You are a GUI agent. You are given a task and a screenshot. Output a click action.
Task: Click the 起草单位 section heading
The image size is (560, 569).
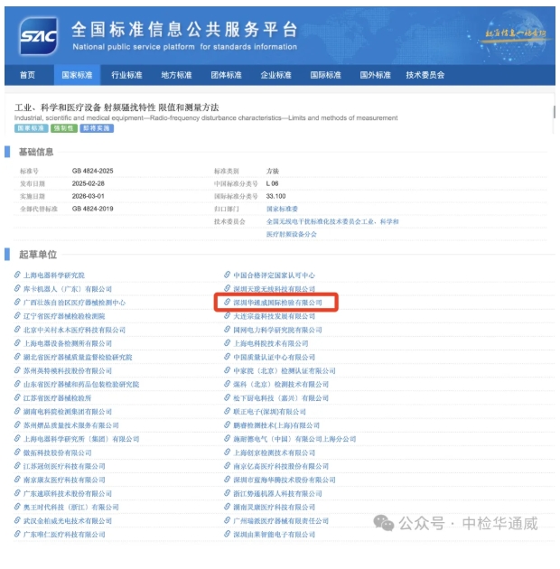point(38,255)
